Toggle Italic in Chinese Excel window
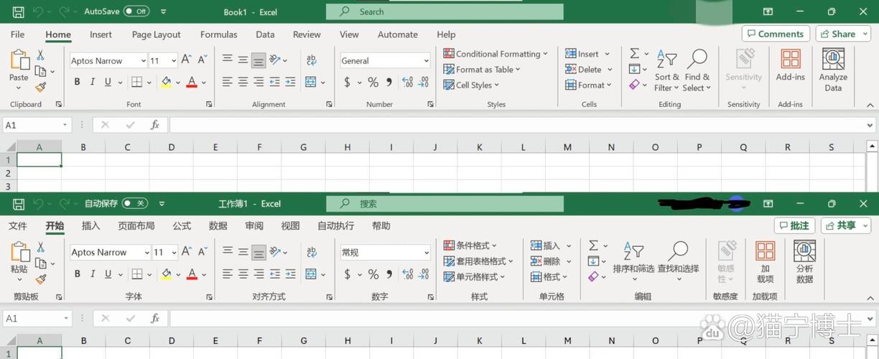 [x=93, y=274]
